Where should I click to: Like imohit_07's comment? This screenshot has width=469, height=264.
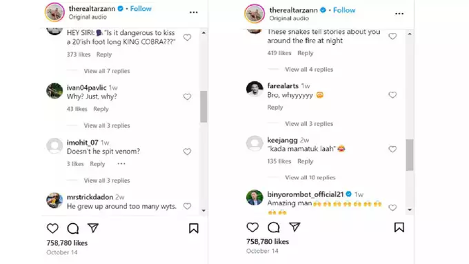tap(187, 152)
